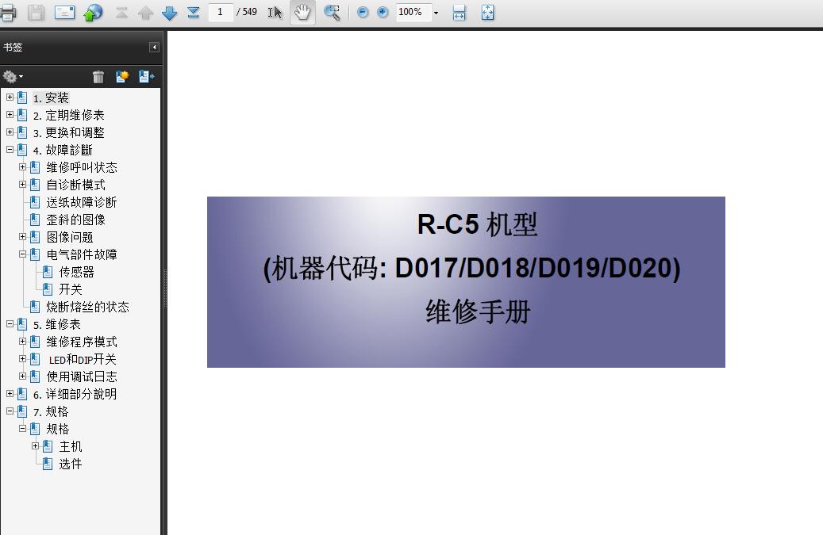823x535 pixels.
Task: Collapse the '4. 故障診斷' bookmark node
Action: point(10,150)
